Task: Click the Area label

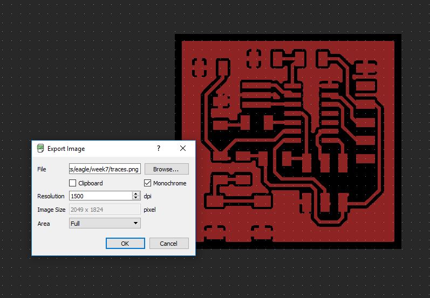Action: click(x=44, y=224)
